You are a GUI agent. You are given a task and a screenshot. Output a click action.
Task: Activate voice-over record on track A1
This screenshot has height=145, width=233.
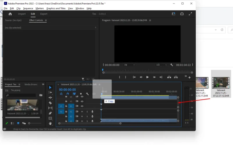click(x=92, y=112)
